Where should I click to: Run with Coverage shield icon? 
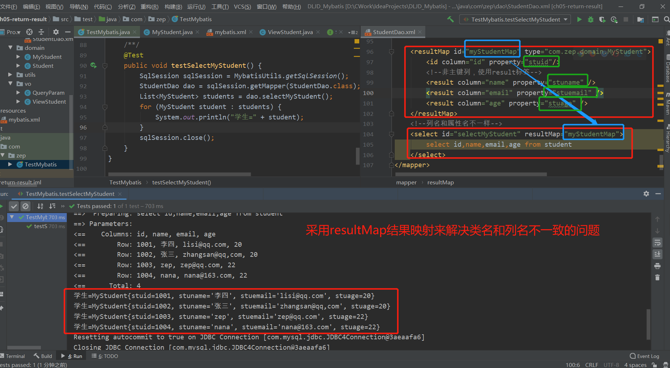[x=602, y=19]
